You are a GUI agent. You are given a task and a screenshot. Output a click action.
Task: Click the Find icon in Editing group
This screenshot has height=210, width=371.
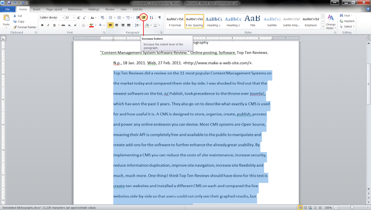coord(341,16)
